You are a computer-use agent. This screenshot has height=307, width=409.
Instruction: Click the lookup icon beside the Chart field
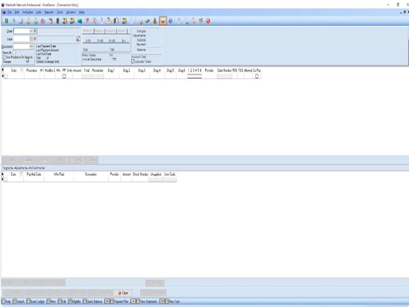click(35, 31)
